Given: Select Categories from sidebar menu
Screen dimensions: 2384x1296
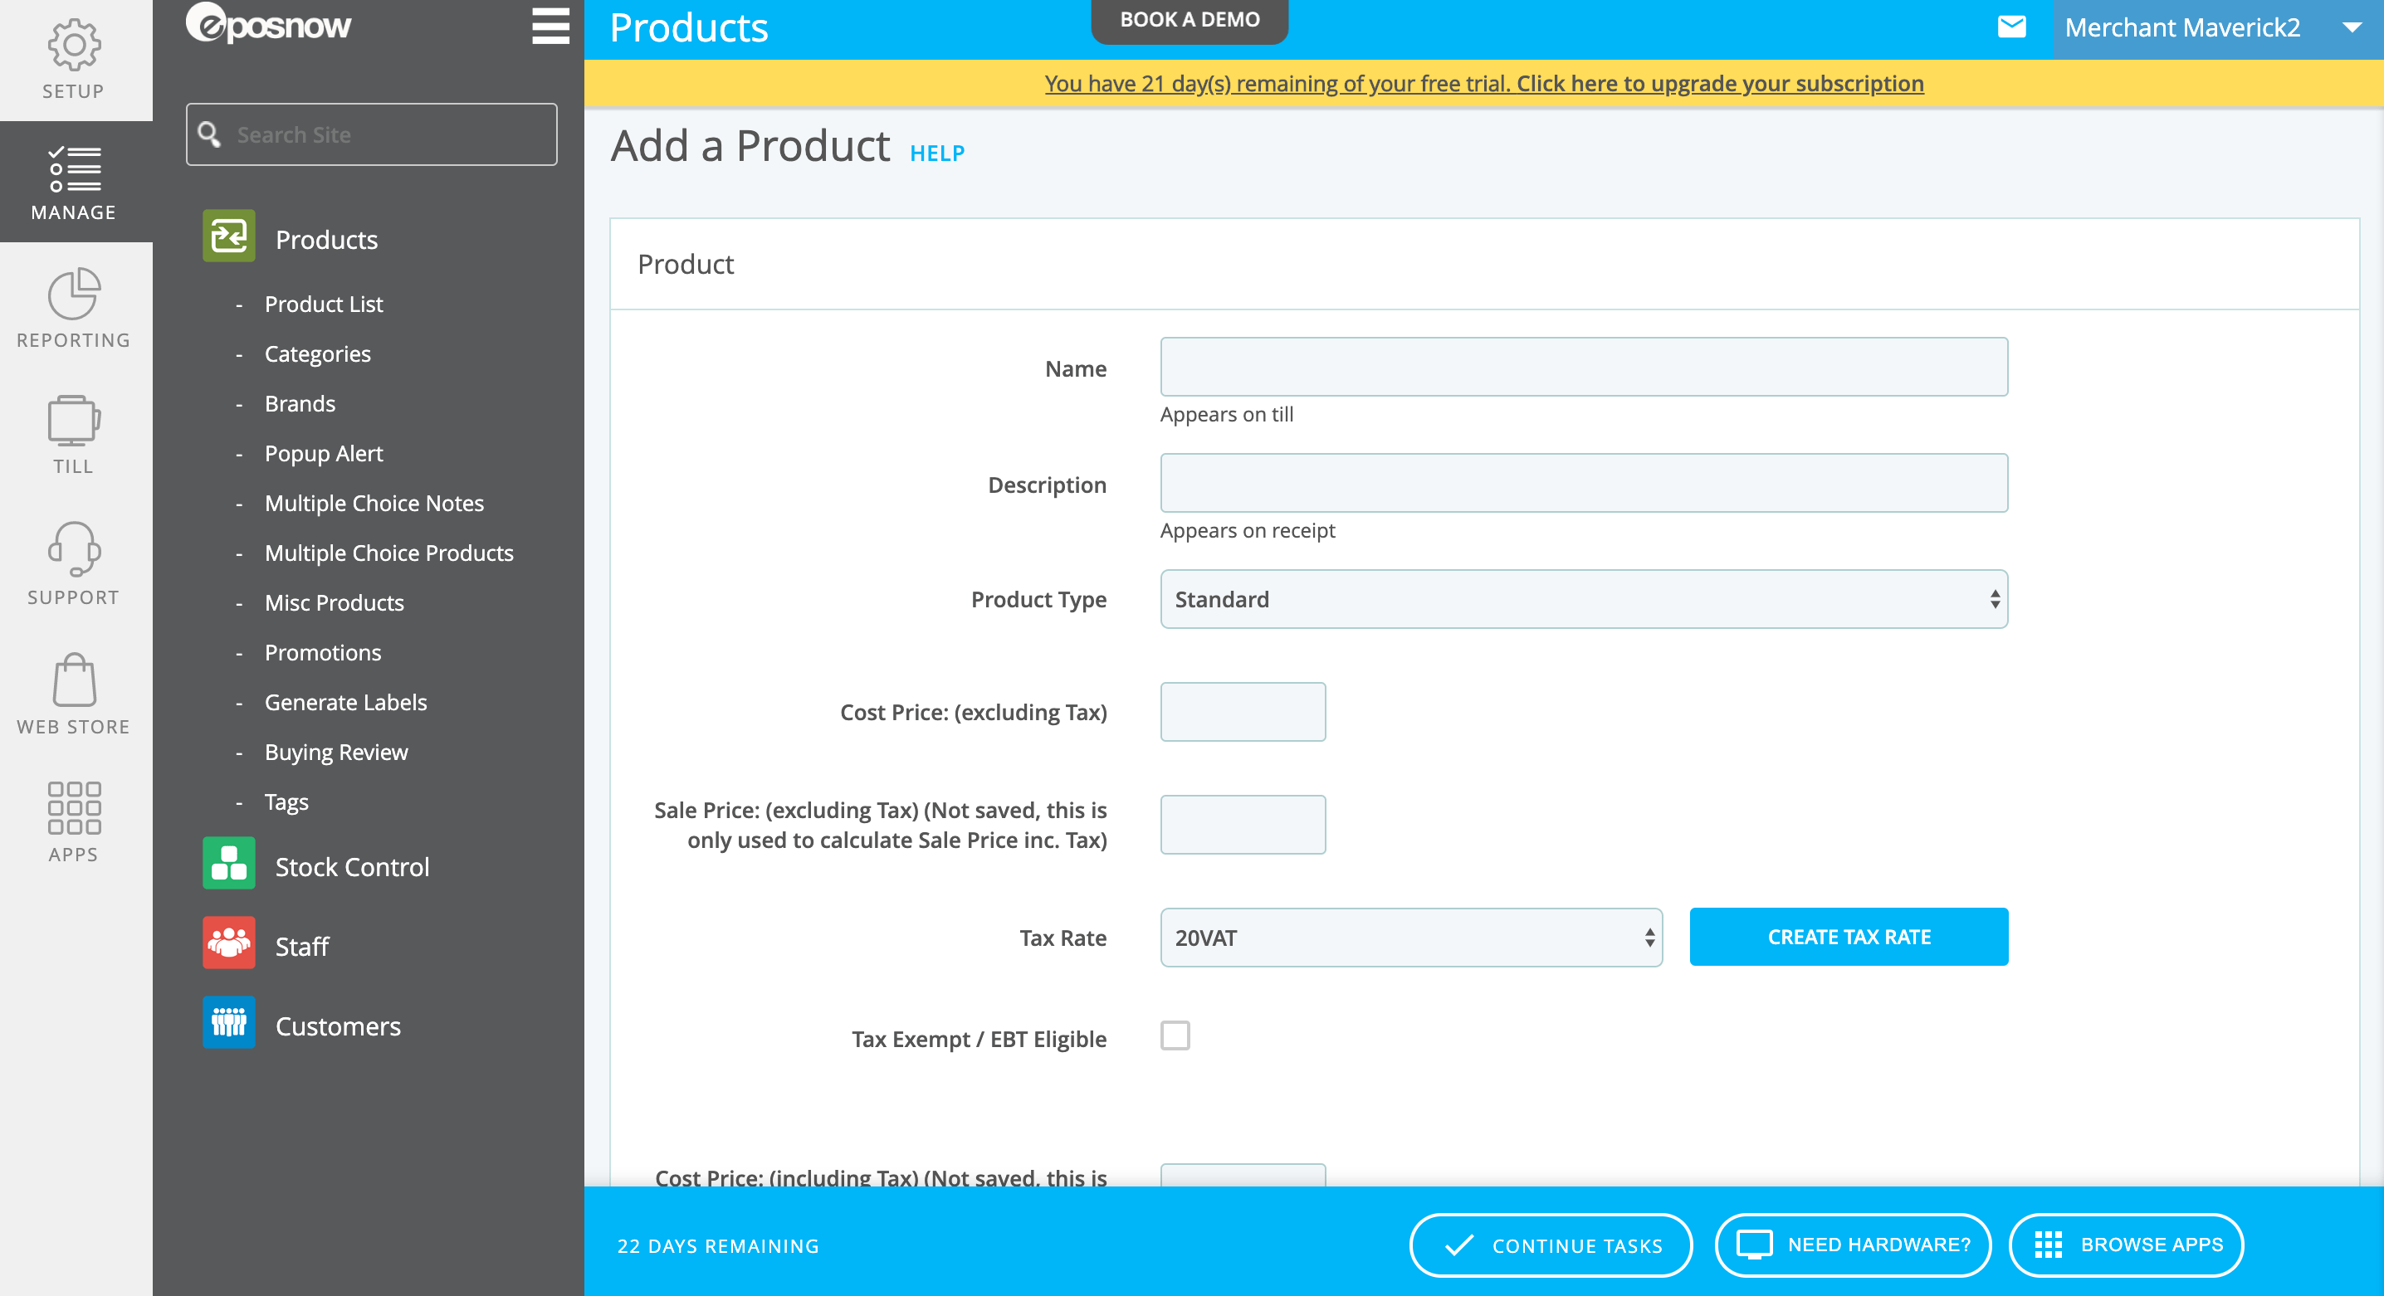Looking at the screenshot, I should pos(320,353).
